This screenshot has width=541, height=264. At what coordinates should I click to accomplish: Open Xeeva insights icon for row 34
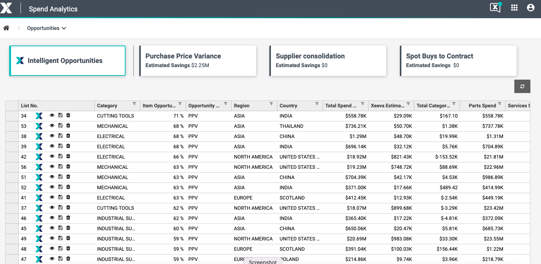tap(39, 116)
